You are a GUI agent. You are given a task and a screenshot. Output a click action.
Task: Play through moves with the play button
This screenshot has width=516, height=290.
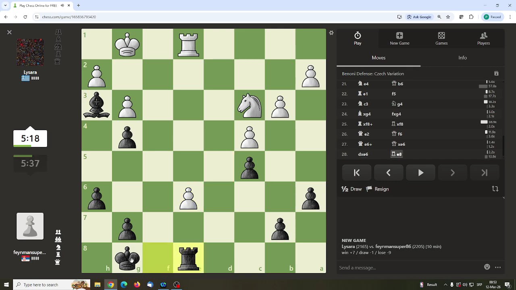tap(420, 173)
